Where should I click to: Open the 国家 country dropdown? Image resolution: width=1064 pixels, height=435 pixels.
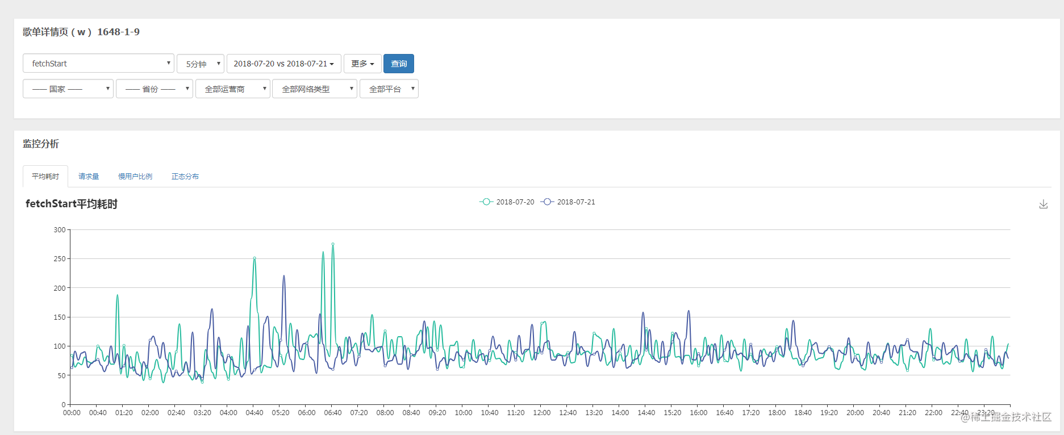68,89
